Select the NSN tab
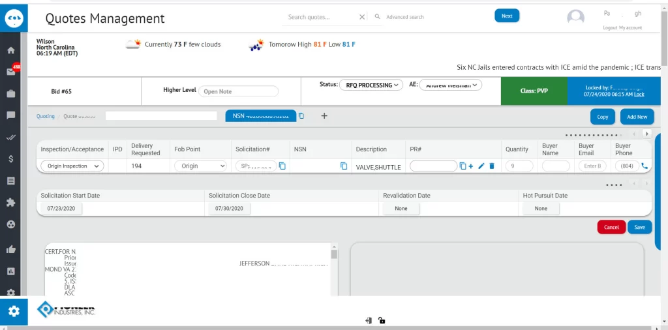 tap(261, 115)
